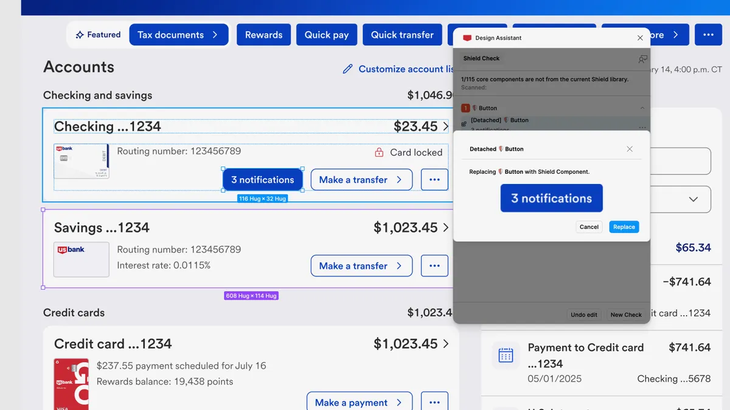Open the ellipsis menu in the top toolbar
This screenshot has height=410, width=730.
(x=708, y=35)
